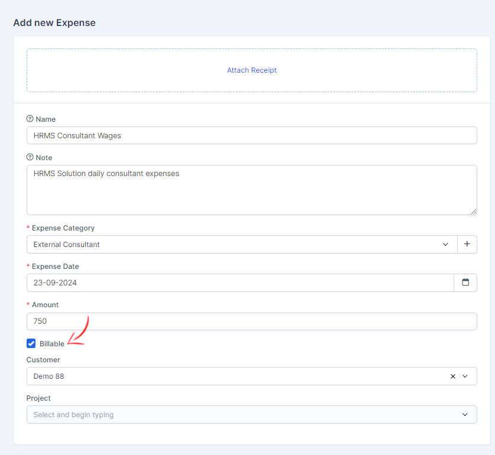Add a new expense category with plus button

click(x=467, y=244)
